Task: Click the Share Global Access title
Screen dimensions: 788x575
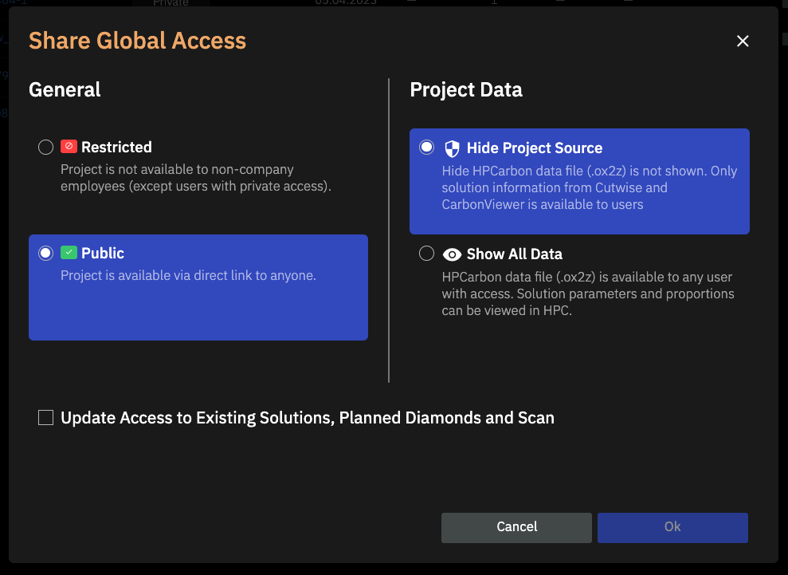Action: [137, 41]
